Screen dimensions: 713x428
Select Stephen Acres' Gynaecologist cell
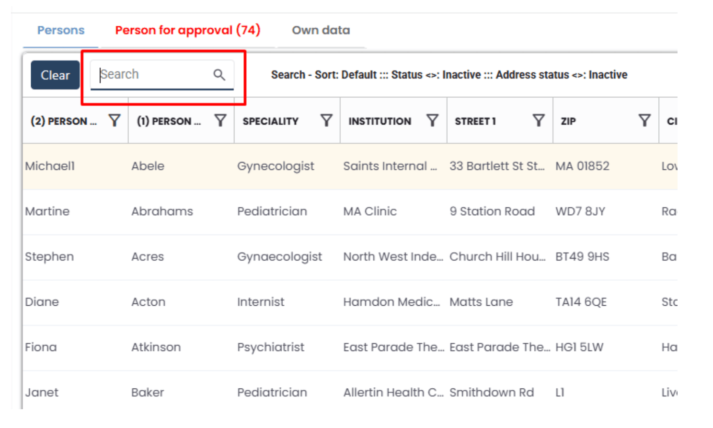(x=279, y=257)
